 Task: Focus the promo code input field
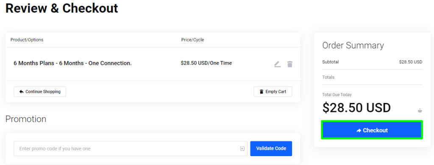click(131, 149)
